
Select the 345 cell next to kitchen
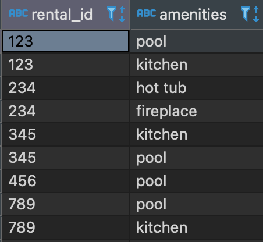coord(66,134)
